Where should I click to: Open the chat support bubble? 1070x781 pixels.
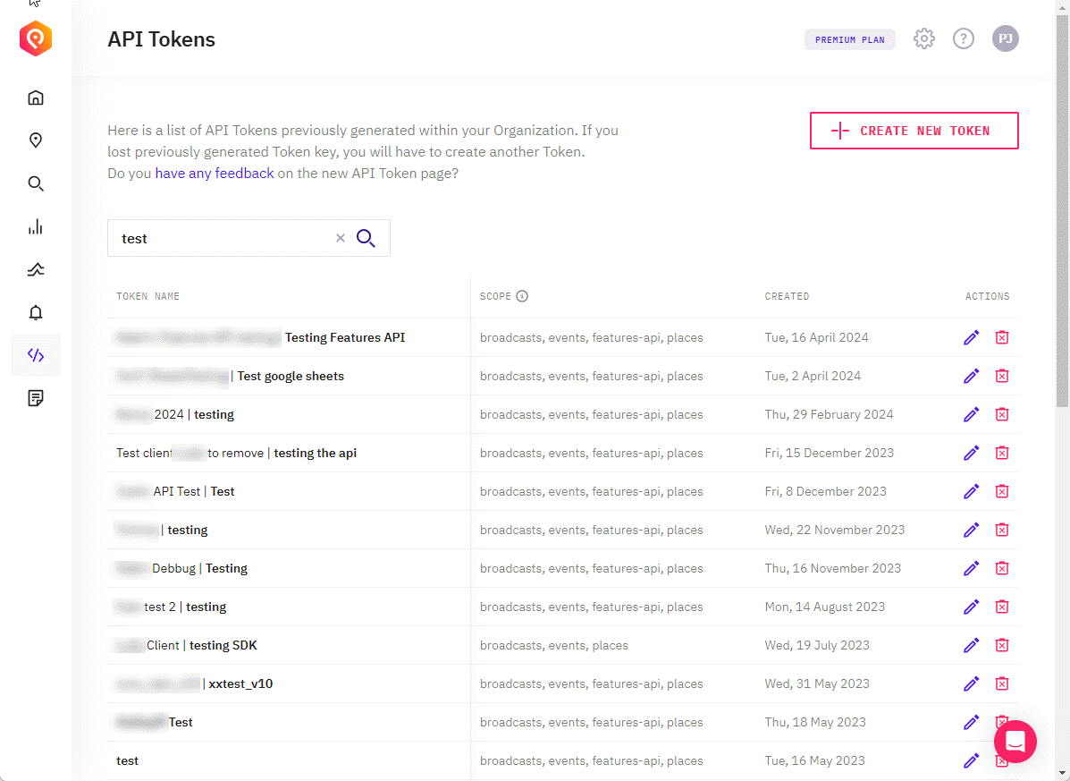pos(1015,742)
